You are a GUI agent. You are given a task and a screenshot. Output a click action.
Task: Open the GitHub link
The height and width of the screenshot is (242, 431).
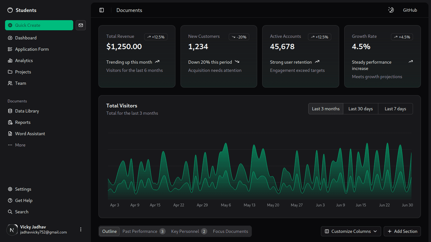pos(410,10)
